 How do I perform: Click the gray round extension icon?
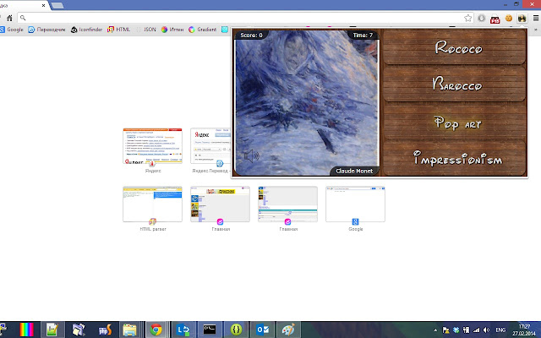pyautogui.click(x=481, y=18)
